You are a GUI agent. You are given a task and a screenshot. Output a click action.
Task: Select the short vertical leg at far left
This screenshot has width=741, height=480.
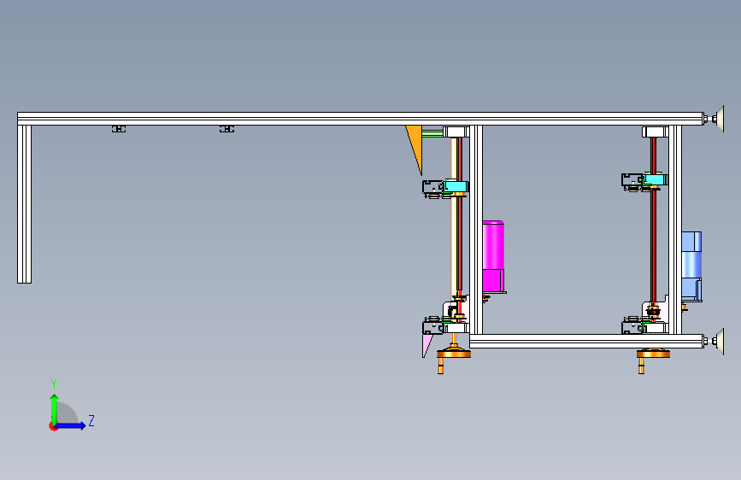coord(25,204)
